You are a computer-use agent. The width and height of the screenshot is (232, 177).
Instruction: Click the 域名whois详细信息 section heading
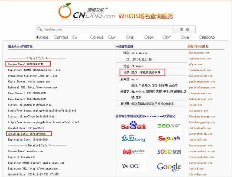21,46
